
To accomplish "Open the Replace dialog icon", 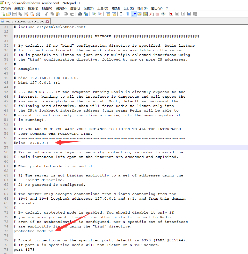I will tap(86, 14).
